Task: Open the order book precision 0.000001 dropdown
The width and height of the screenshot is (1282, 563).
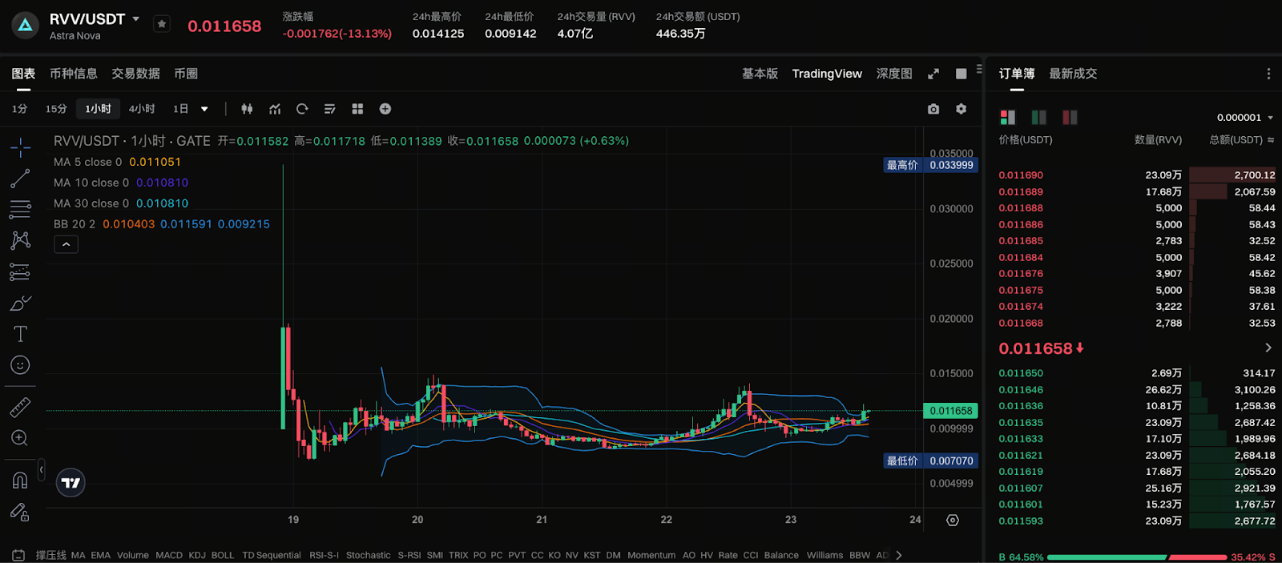Action: point(1244,118)
